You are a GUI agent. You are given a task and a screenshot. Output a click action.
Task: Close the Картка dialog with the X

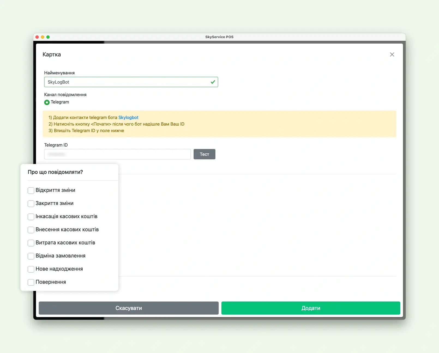[392, 54]
